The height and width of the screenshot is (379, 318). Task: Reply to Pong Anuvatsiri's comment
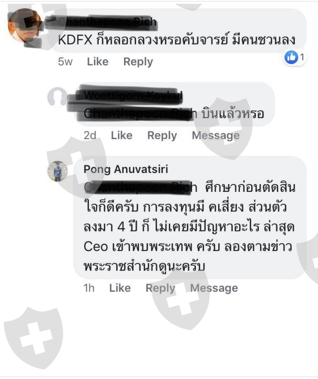(160, 288)
